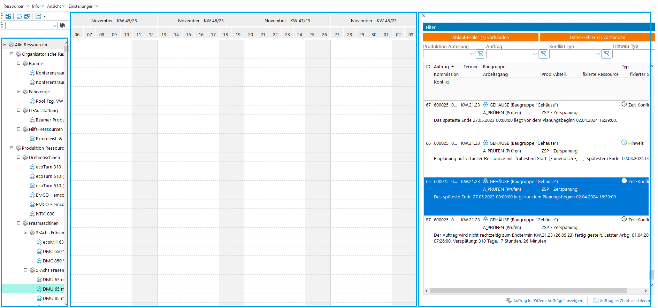The height and width of the screenshot is (308, 658).
Task: Clear the Konflikt Typ filter icon
Action: point(606,54)
